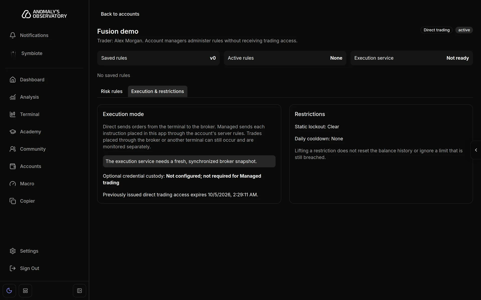Click the Execution mode heading
Screen dimensions: 481x300
pos(123,114)
